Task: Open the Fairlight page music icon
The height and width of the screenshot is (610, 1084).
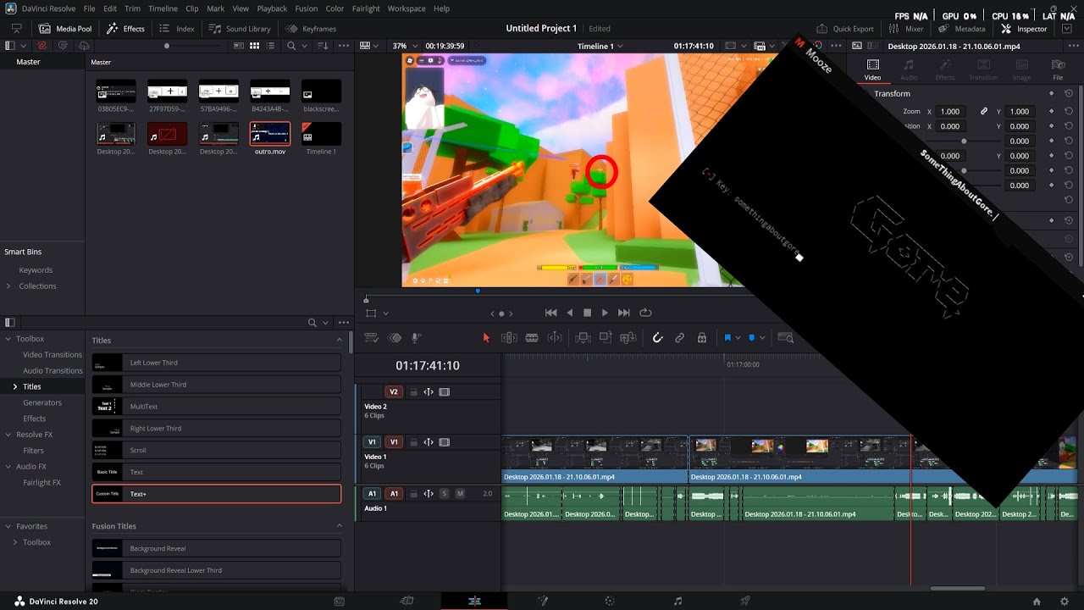Action: 677,601
